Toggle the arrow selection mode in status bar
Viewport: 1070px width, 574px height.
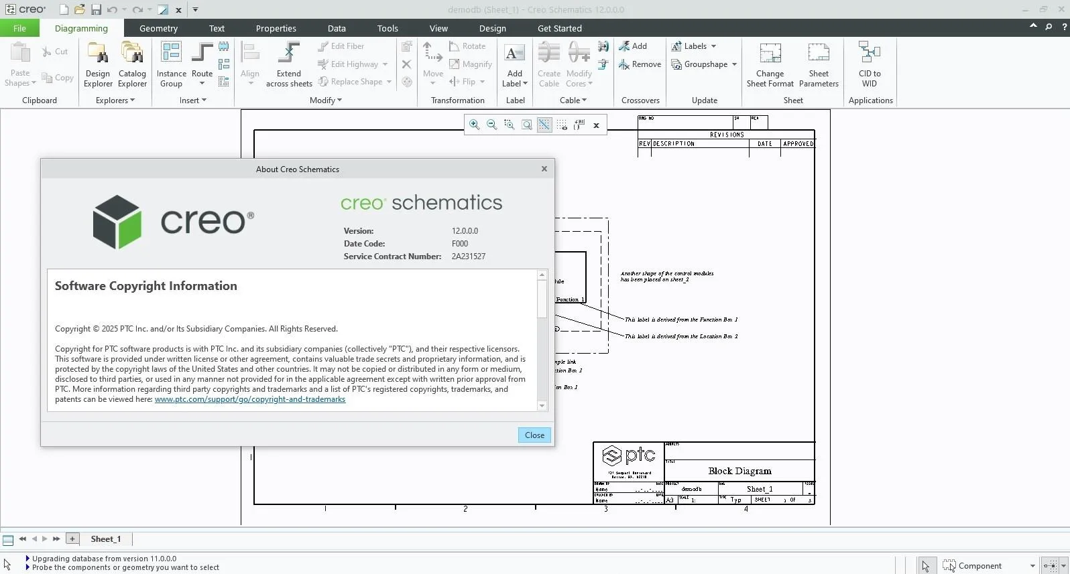click(x=926, y=566)
